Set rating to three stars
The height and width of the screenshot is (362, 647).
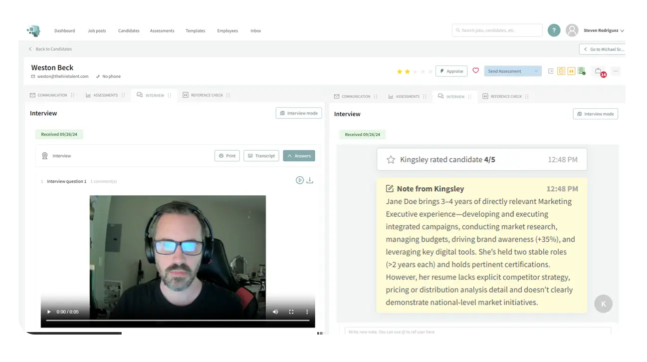click(x=415, y=72)
